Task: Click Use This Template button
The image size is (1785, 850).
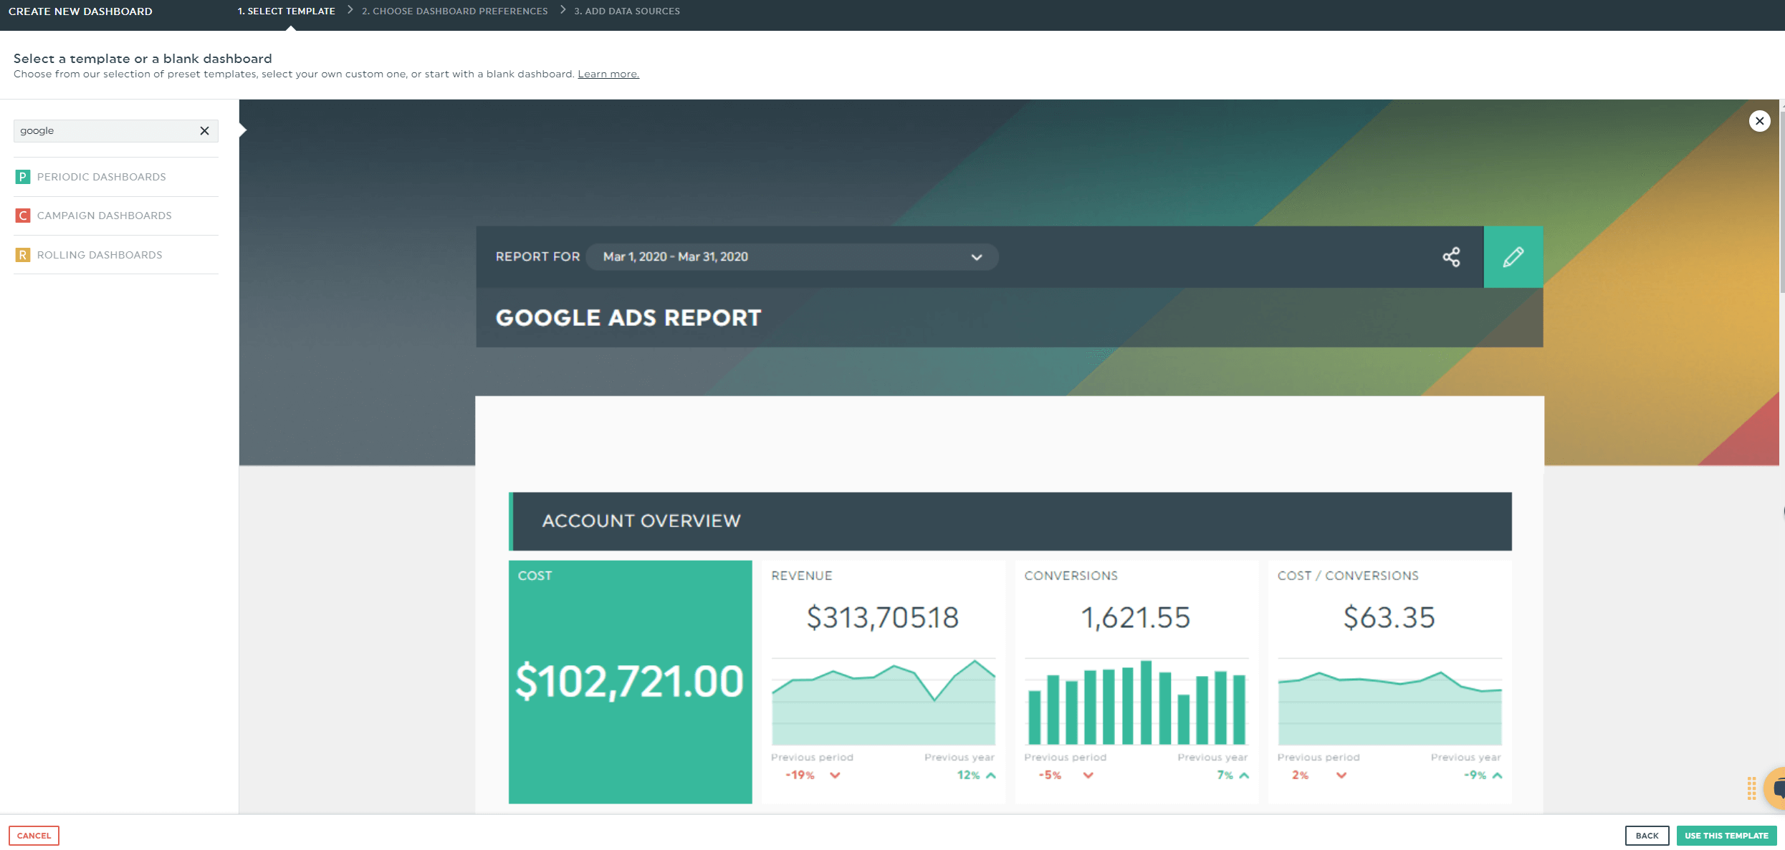Action: click(1726, 836)
